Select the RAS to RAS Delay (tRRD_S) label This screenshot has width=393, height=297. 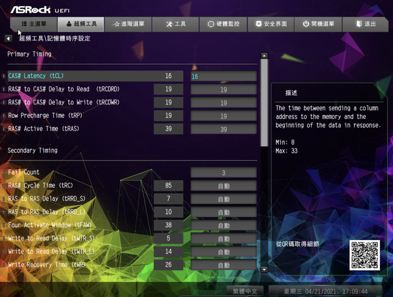coord(46,199)
